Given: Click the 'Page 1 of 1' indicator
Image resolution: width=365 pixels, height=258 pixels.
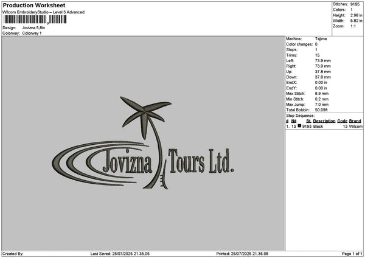Looking at the screenshot, I should pos(352,254).
